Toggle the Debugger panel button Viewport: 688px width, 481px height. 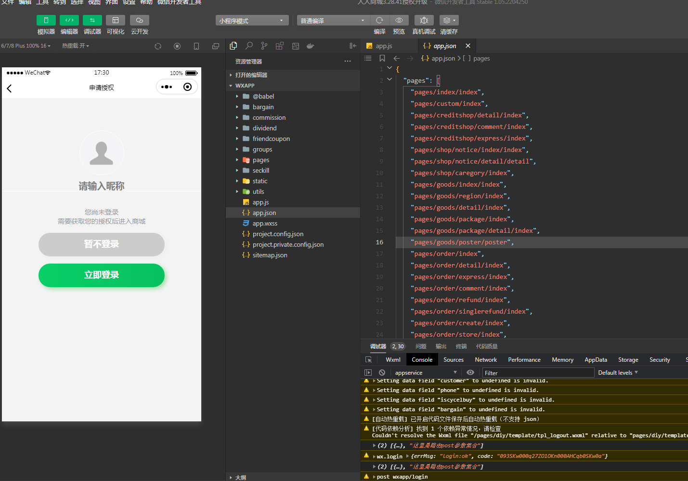click(92, 20)
